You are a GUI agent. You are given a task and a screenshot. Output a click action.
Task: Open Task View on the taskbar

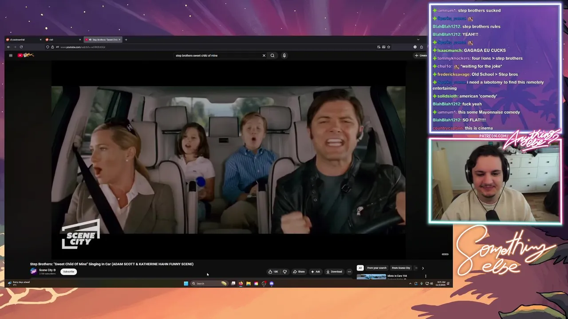233,284
